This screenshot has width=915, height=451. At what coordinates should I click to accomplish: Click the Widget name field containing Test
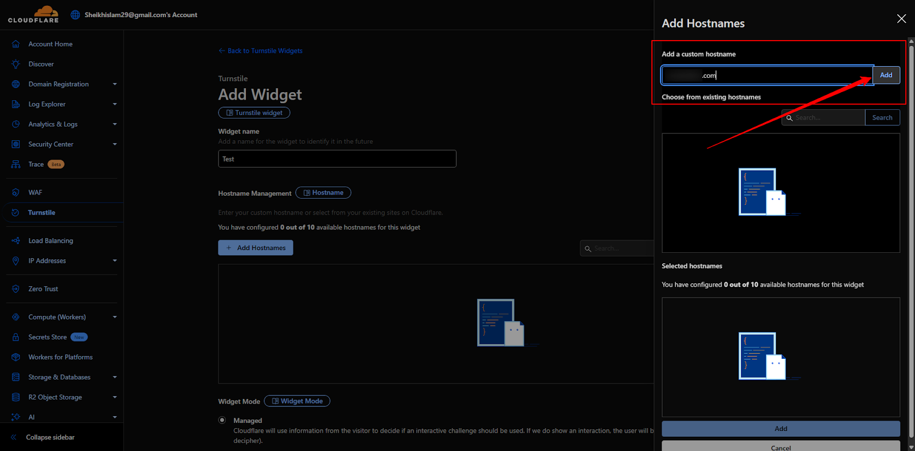coord(337,159)
